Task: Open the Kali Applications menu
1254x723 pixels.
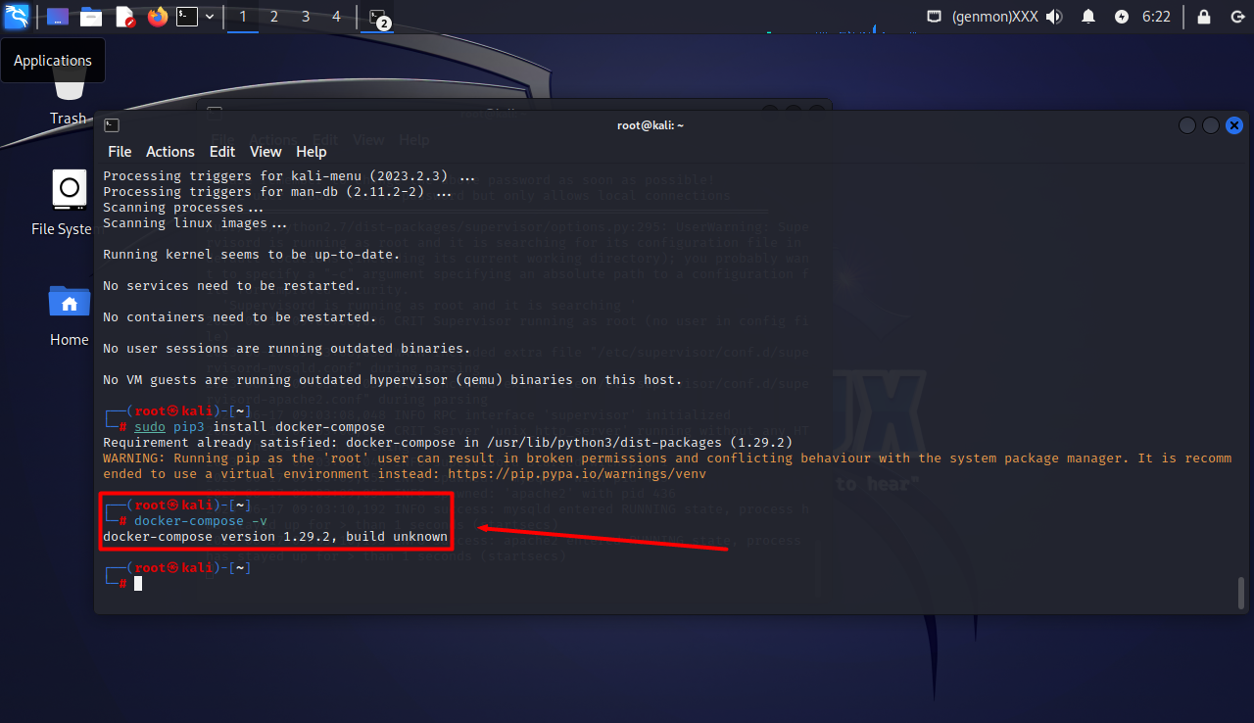Action: click(x=17, y=16)
